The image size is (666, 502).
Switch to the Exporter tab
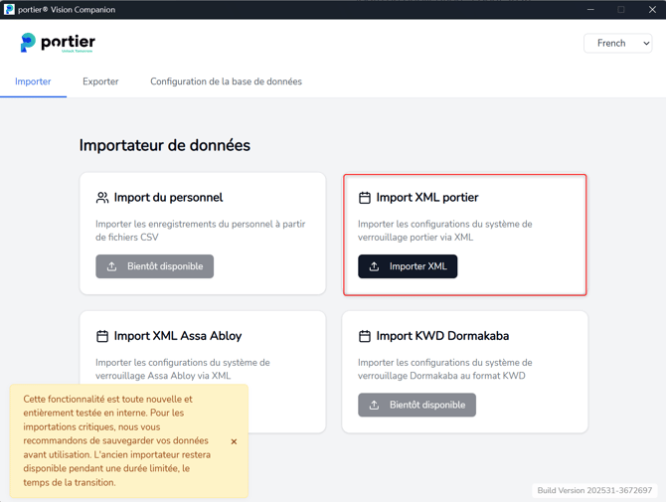click(x=100, y=82)
